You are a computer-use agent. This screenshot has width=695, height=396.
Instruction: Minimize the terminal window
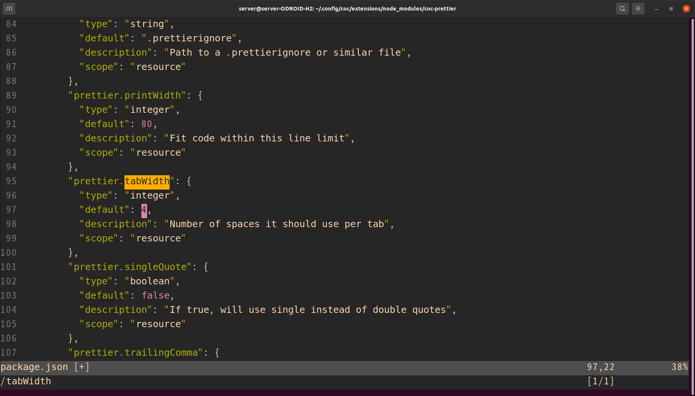tap(656, 9)
